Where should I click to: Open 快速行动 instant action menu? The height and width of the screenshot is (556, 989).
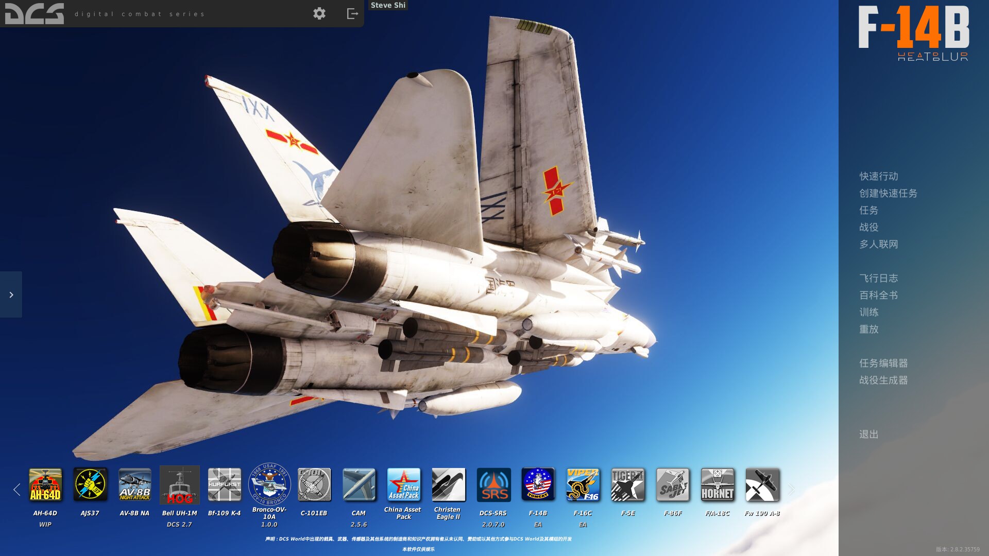click(x=879, y=177)
